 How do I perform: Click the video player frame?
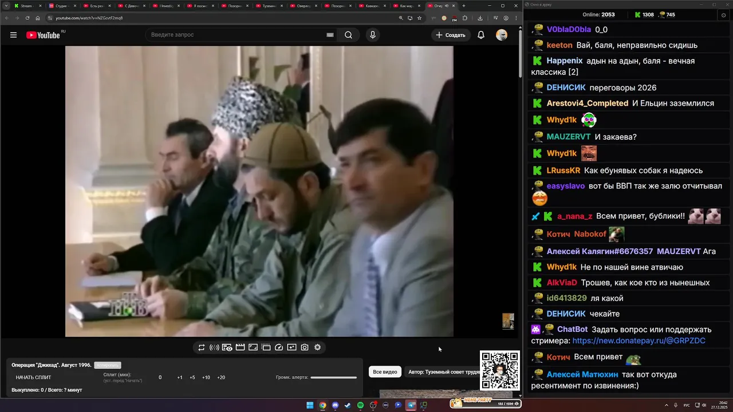(259, 191)
